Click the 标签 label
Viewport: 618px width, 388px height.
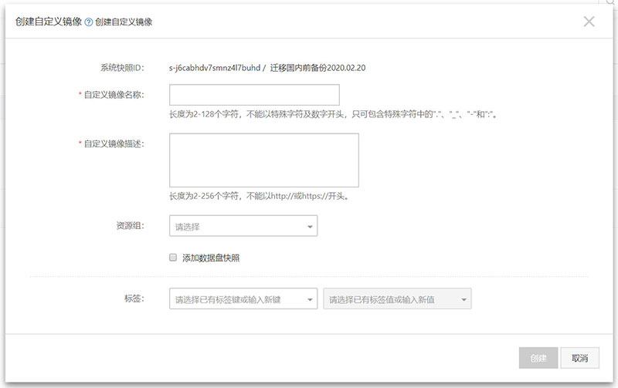coord(134,299)
